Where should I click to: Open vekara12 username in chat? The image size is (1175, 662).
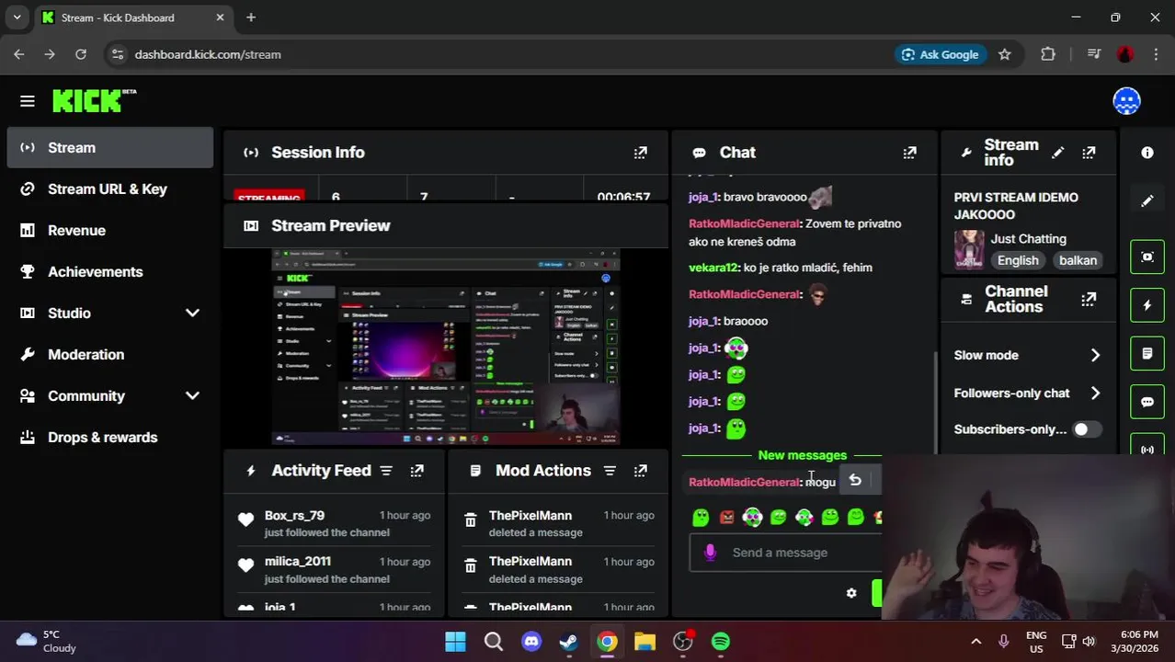pyautogui.click(x=713, y=268)
